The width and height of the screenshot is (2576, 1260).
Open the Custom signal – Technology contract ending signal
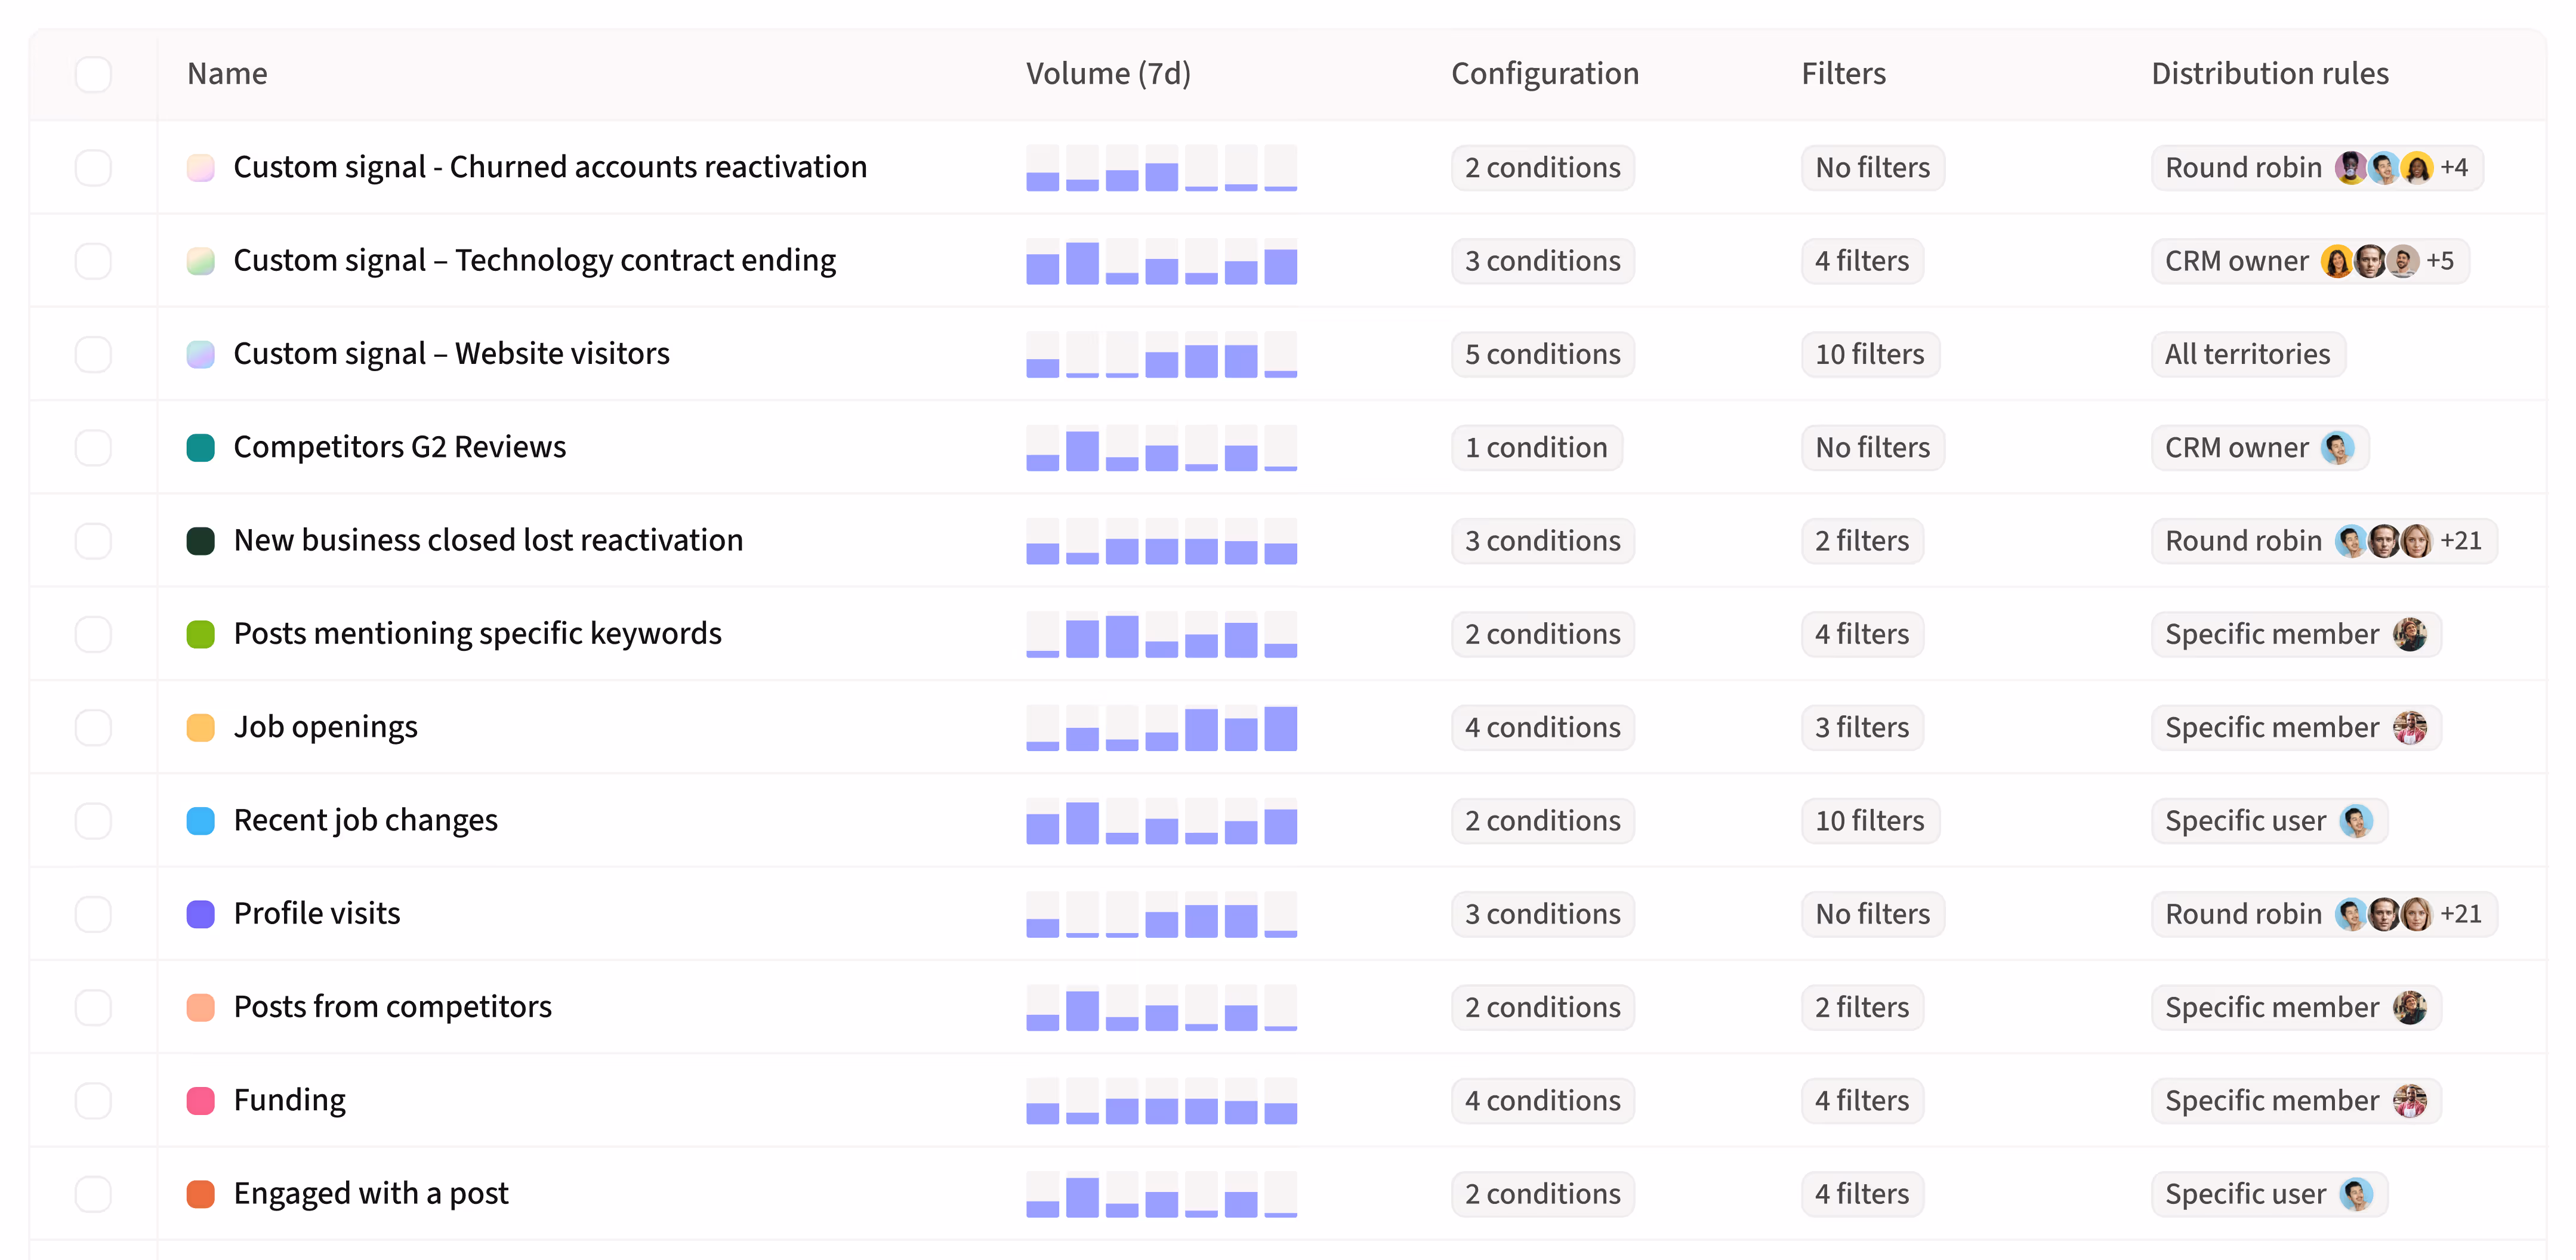(x=535, y=261)
